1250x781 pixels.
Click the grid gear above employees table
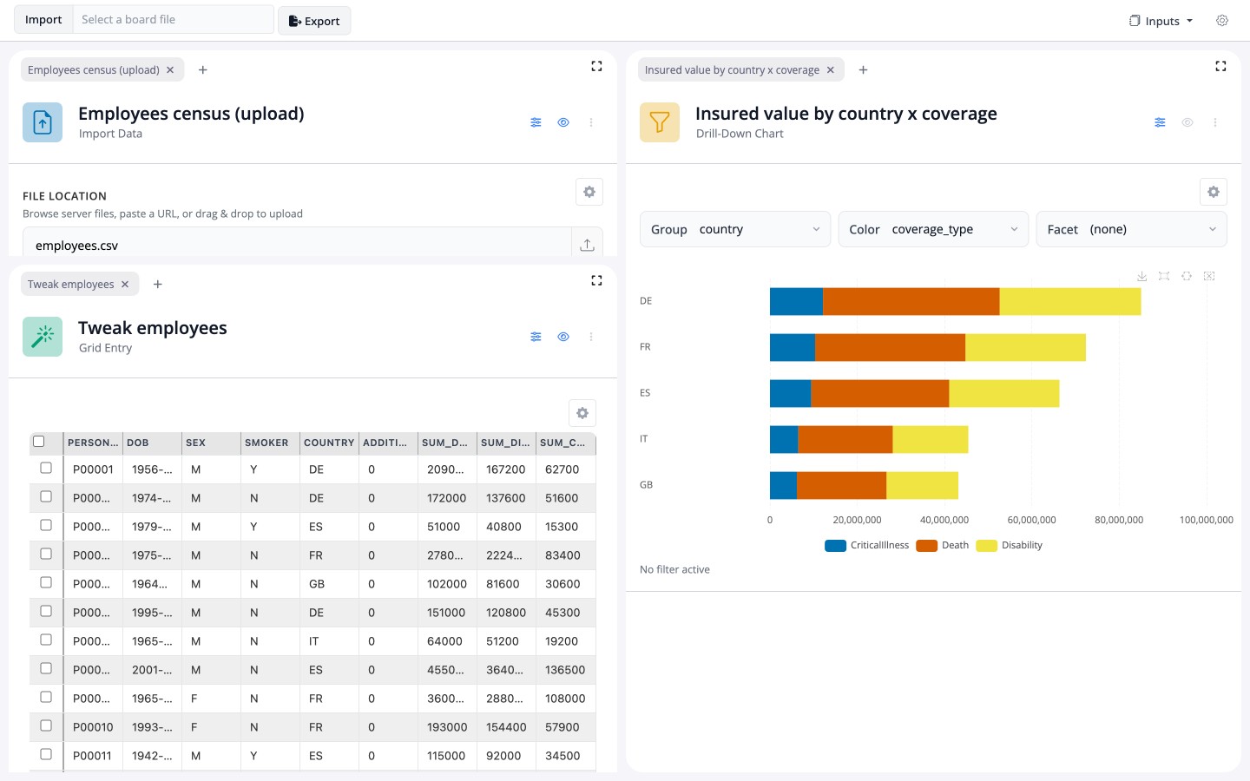(x=582, y=413)
